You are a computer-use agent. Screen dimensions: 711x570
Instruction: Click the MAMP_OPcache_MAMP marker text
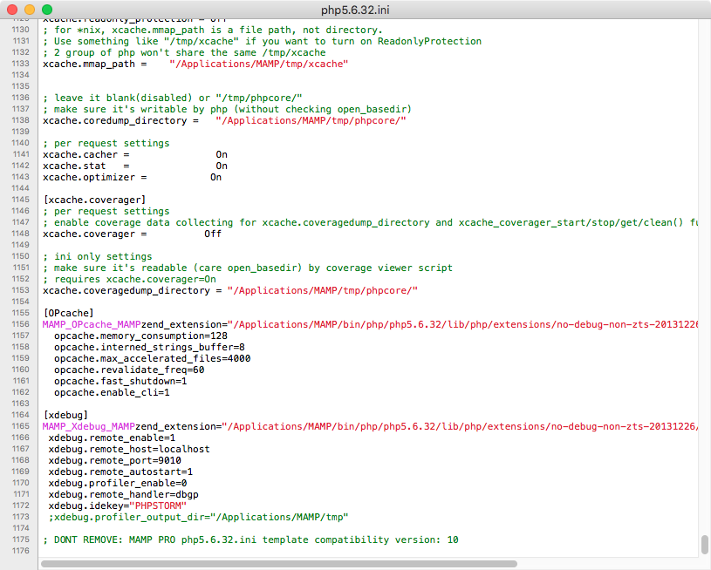(x=92, y=324)
